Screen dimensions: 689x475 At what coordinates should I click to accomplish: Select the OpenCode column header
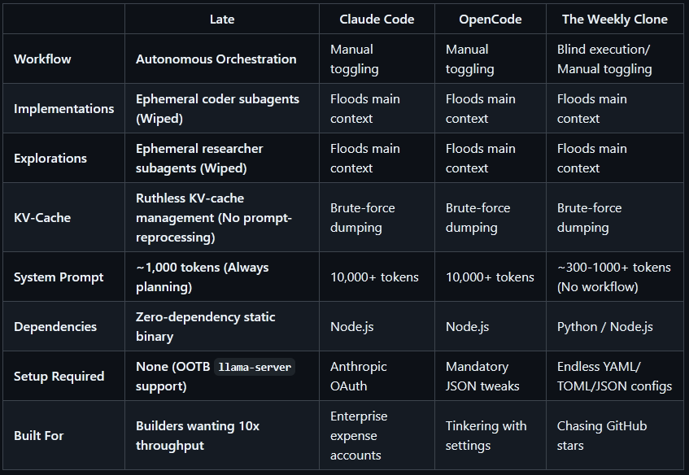click(x=490, y=20)
